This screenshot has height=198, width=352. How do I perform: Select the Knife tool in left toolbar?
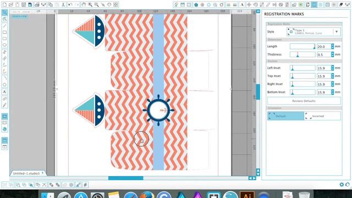point(4,105)
